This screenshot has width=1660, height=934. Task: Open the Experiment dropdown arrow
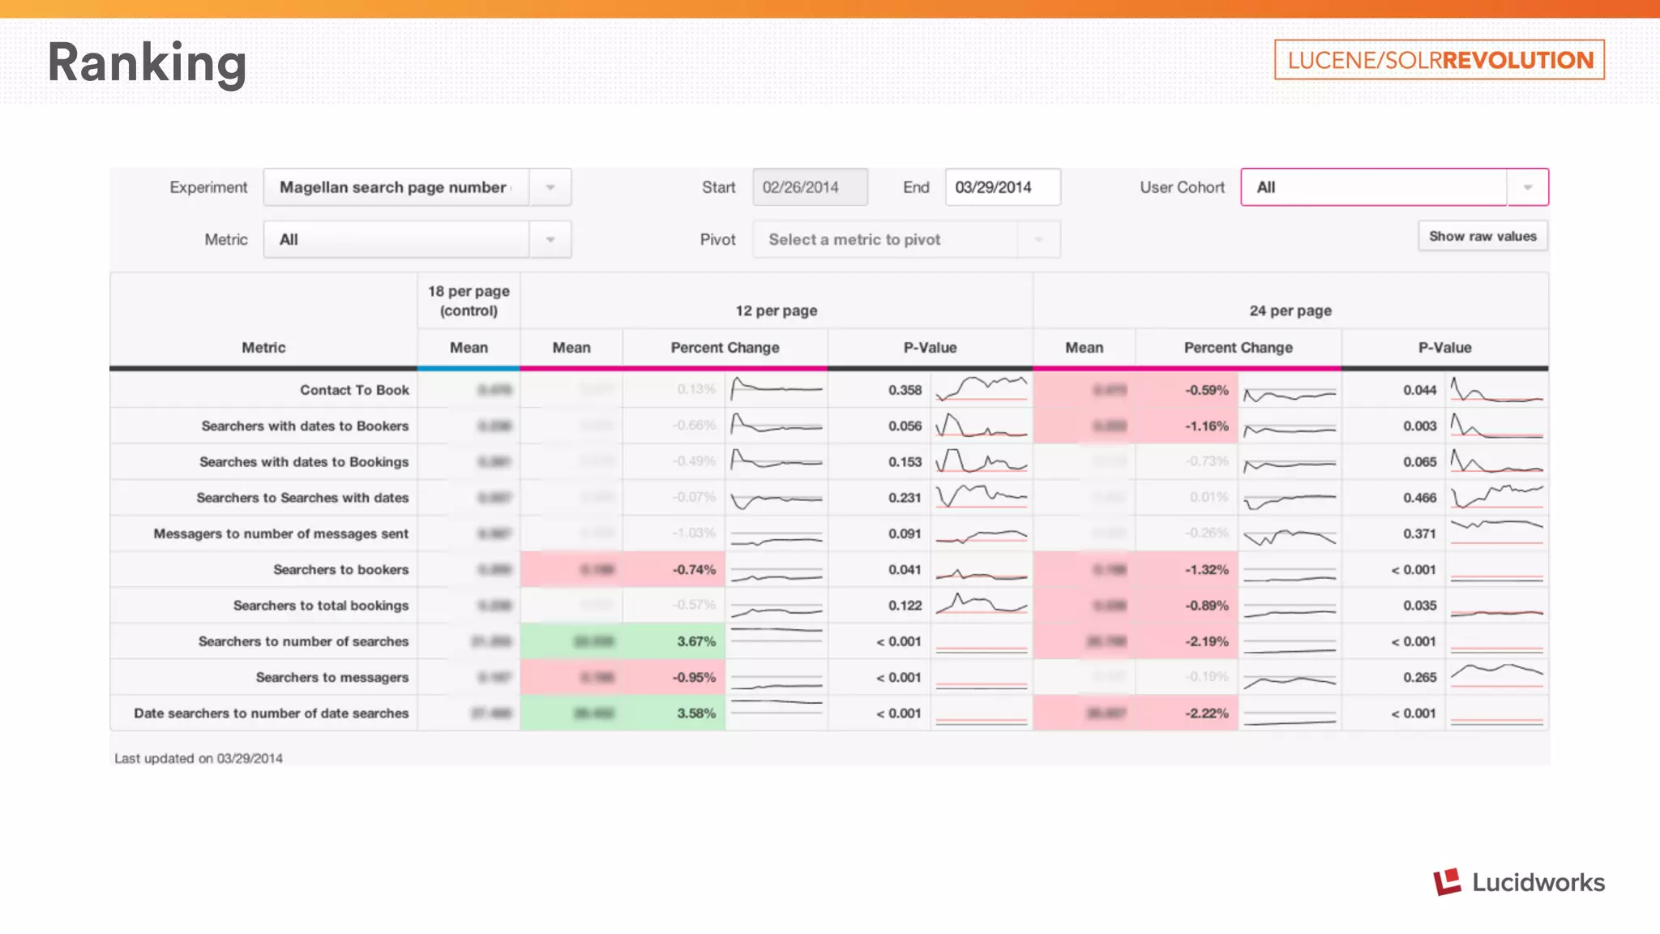point(550,187)
